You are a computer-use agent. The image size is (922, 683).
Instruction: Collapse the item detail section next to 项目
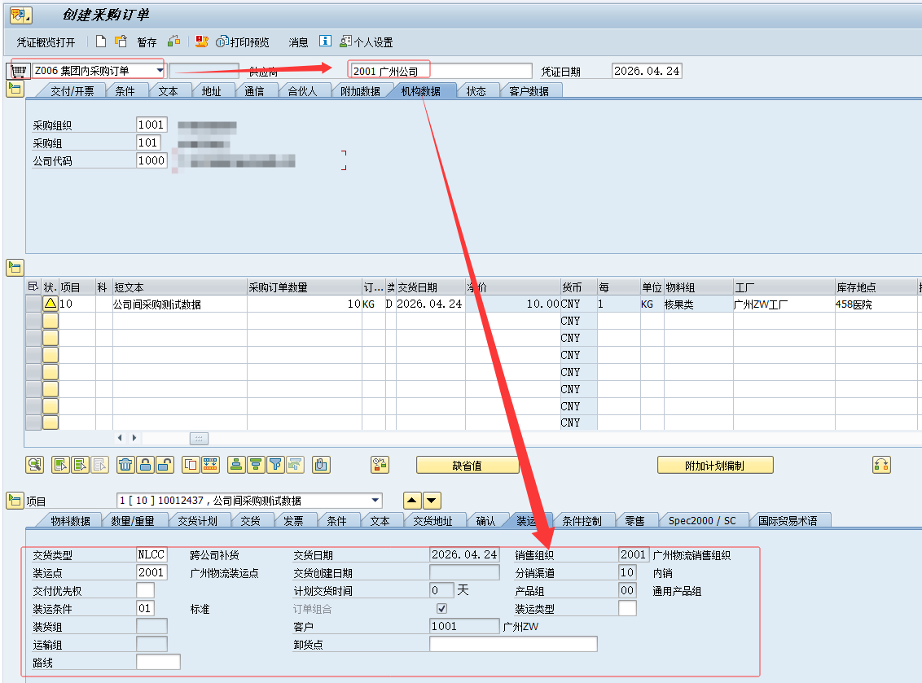(15, 501)
